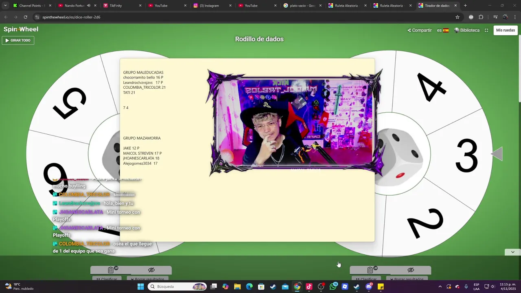The height and width of the screenshot is (293, 521).
Task: Click the Alejogomez3034 17 line
Action: point(140,163)
